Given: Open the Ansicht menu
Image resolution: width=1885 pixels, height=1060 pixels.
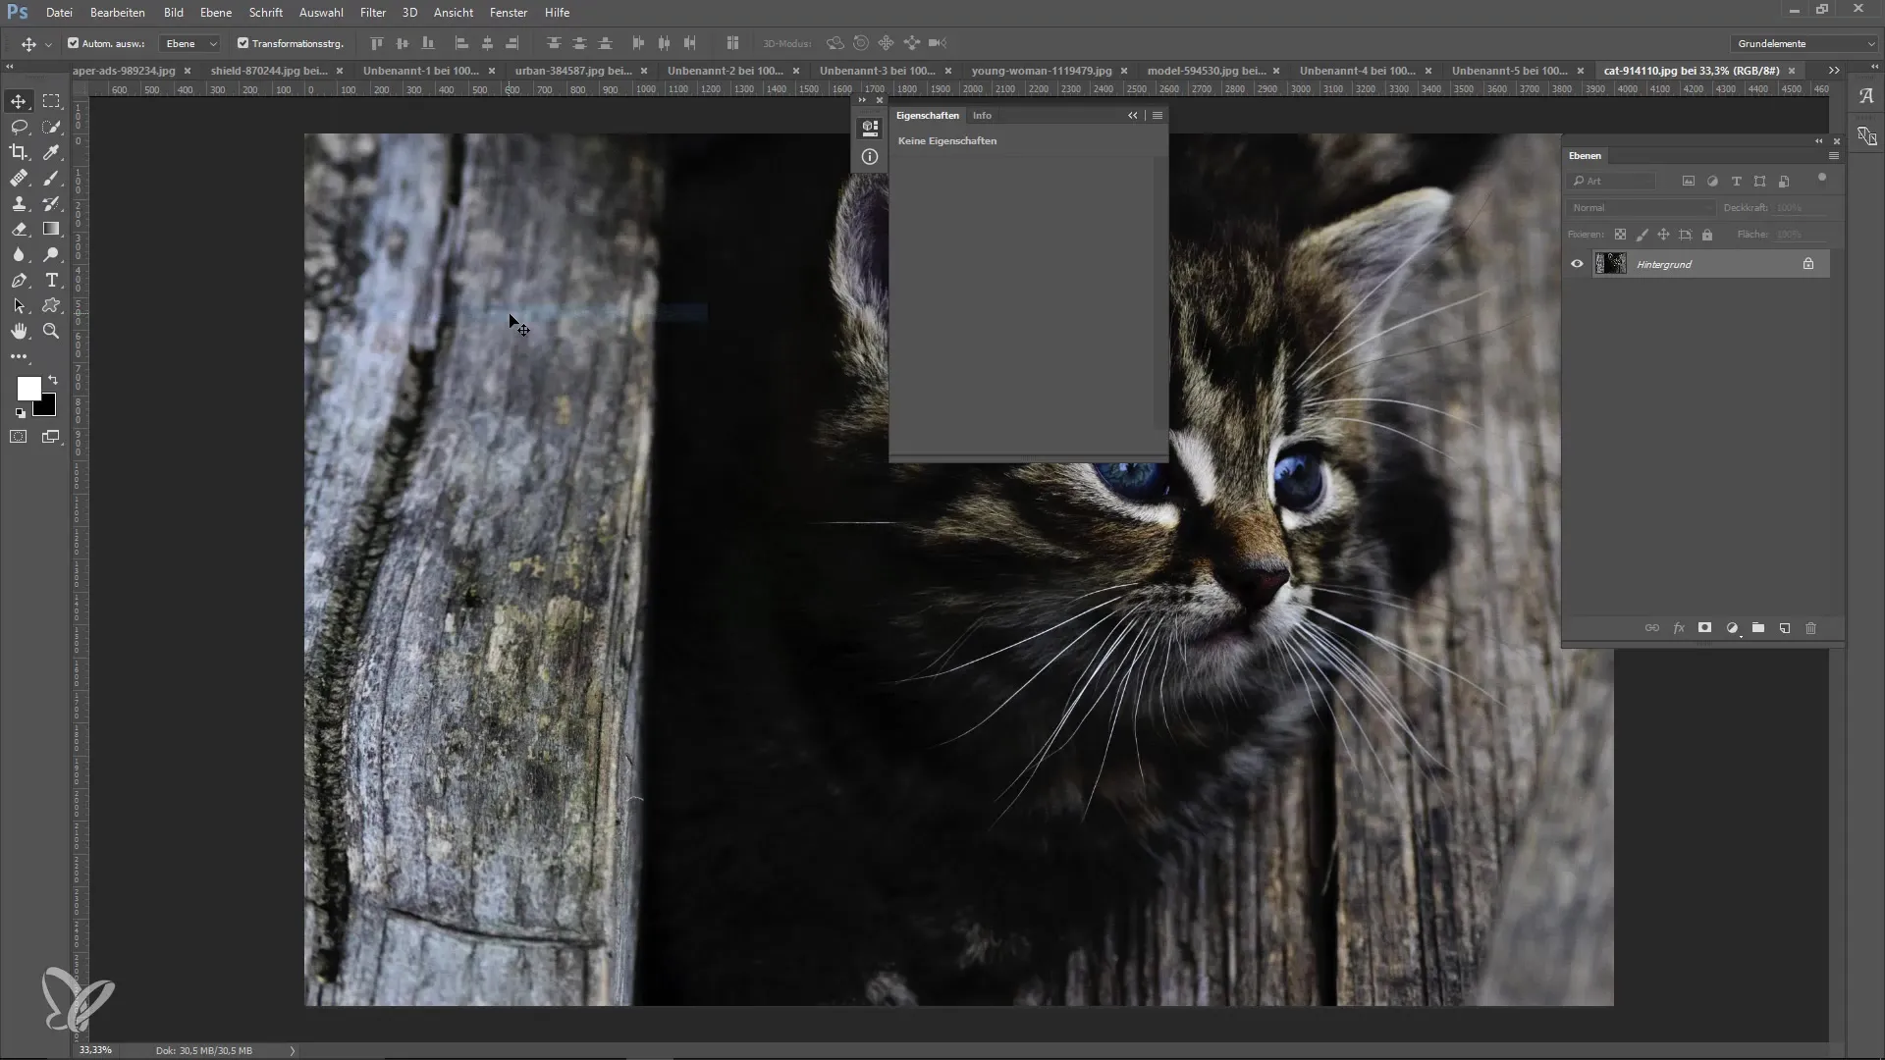Looking at the screenshot, I should 454,13.
